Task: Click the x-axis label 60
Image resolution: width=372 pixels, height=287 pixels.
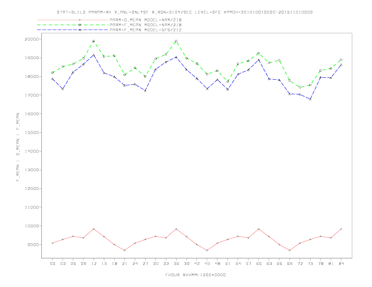Action: [x=259, y=264]
